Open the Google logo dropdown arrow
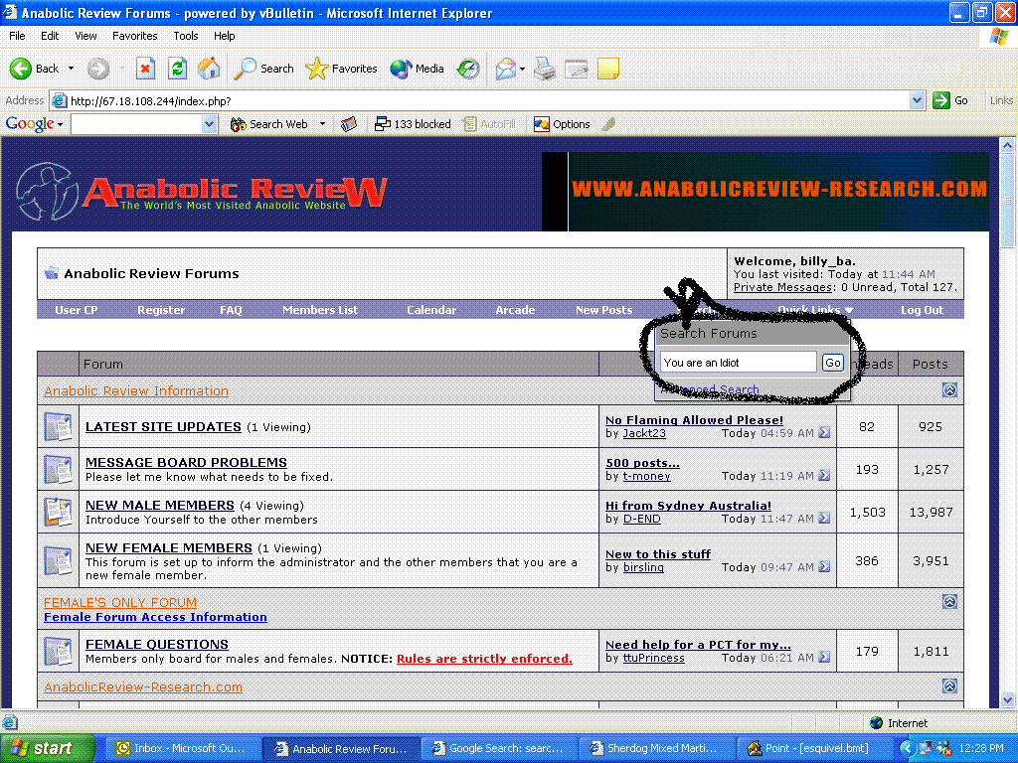The image size is (1018, 763). [60, 124]
